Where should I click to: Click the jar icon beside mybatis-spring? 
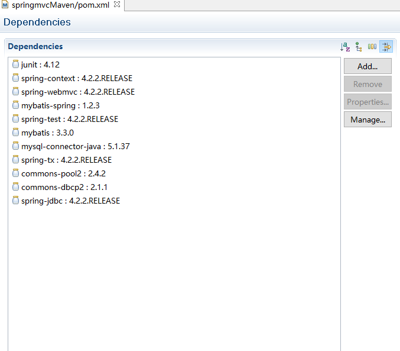15,105
